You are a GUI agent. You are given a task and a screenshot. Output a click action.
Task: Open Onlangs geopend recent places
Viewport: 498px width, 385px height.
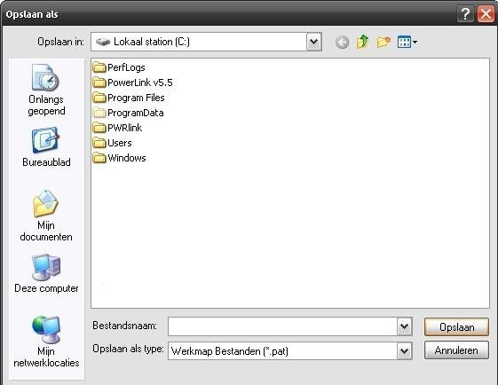[x=46, y=90]
